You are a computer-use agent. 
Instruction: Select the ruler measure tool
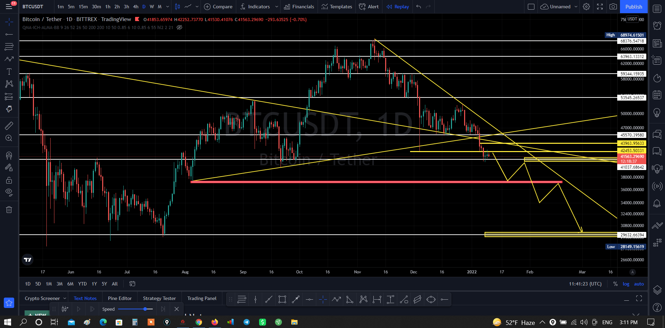click(x=9, y=125)
